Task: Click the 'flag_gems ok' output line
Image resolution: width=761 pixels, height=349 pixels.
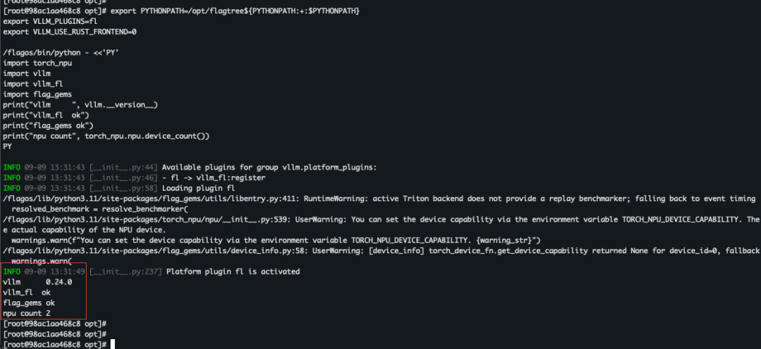Action: point(29,303)
